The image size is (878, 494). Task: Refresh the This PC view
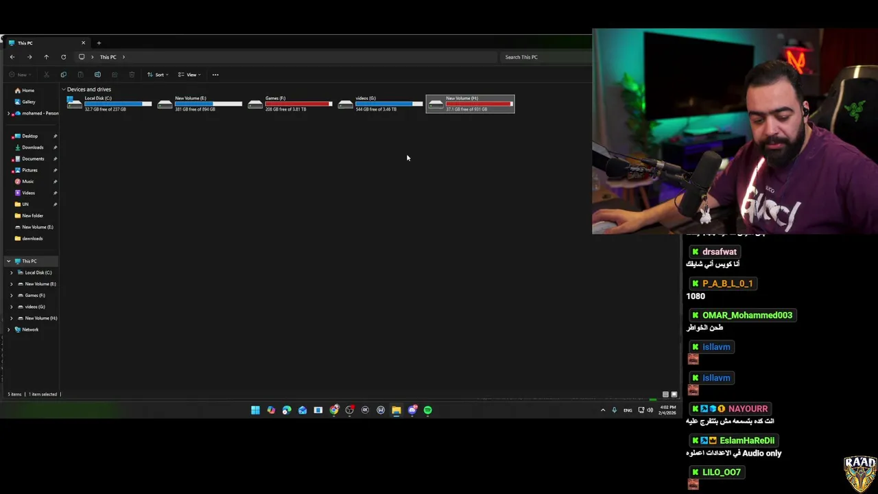point(63,57)
